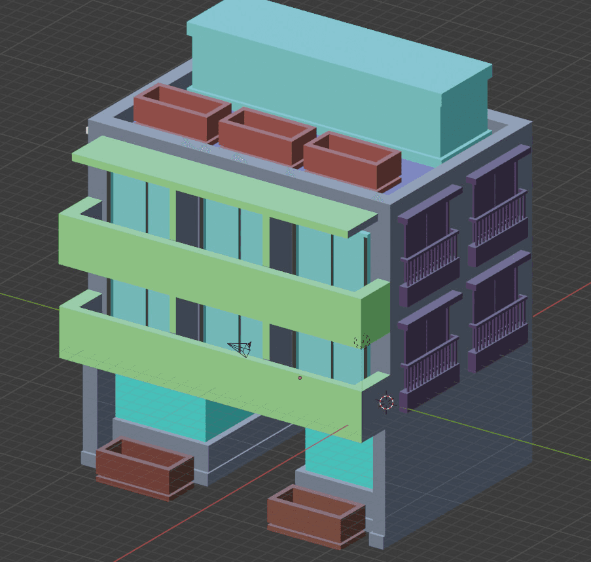Click the red-white 3D cursor

pyautogui.click(x=386, y=402)
